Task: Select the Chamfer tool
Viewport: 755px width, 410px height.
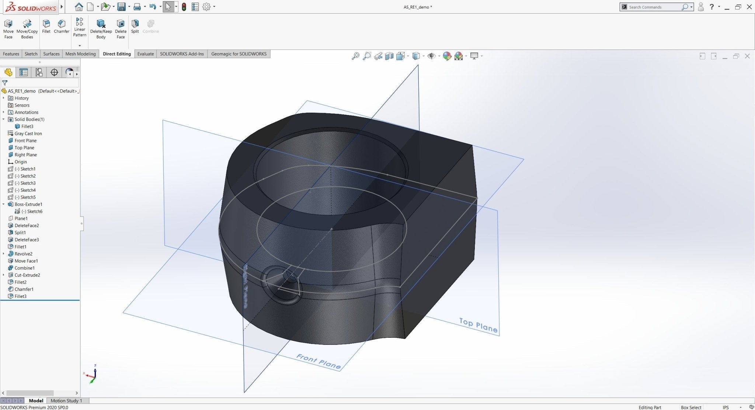Action: [x=62, y=26]
